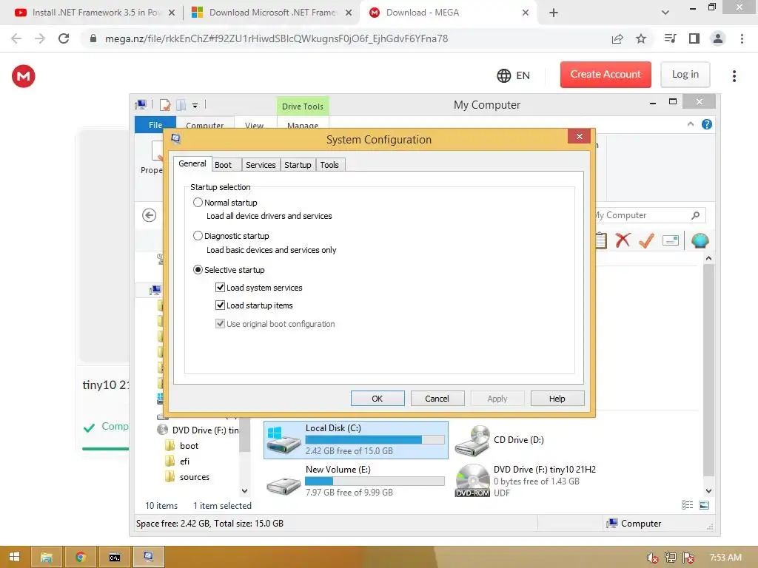Select New Volume (E:) drive
Screen dimensions: 758x568
pos(356,481)
